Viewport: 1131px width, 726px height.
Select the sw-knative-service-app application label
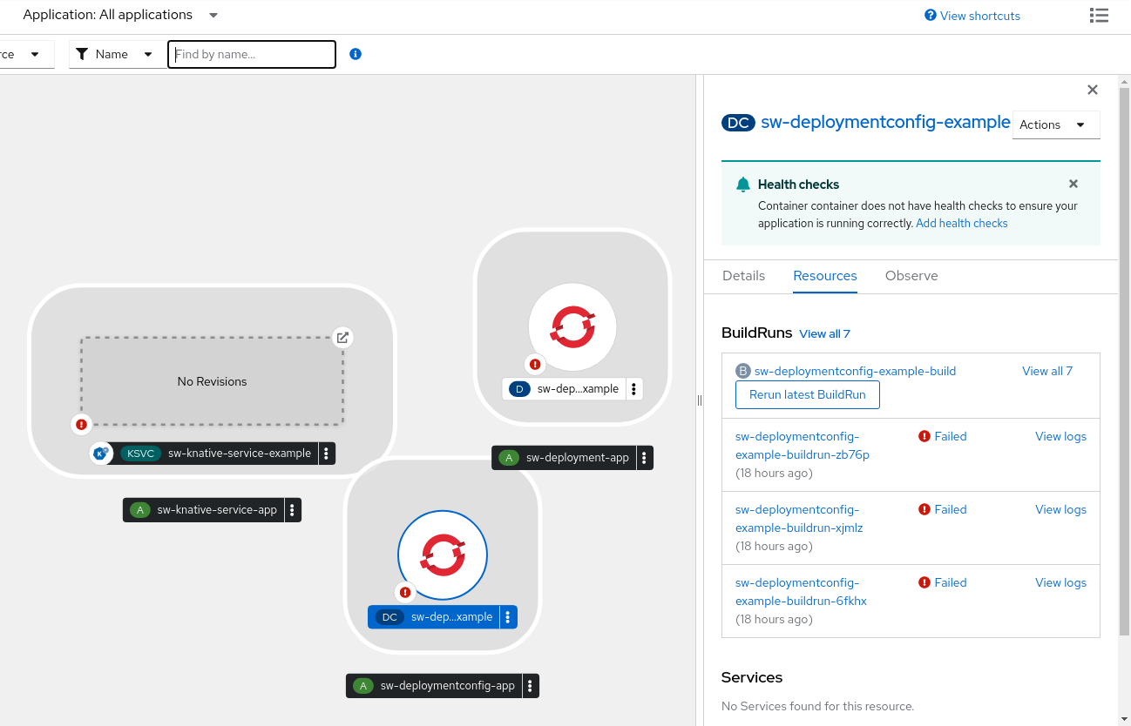click(x=204, y=510)
